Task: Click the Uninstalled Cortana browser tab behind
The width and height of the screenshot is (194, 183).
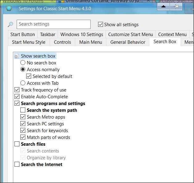Action: 105,1
